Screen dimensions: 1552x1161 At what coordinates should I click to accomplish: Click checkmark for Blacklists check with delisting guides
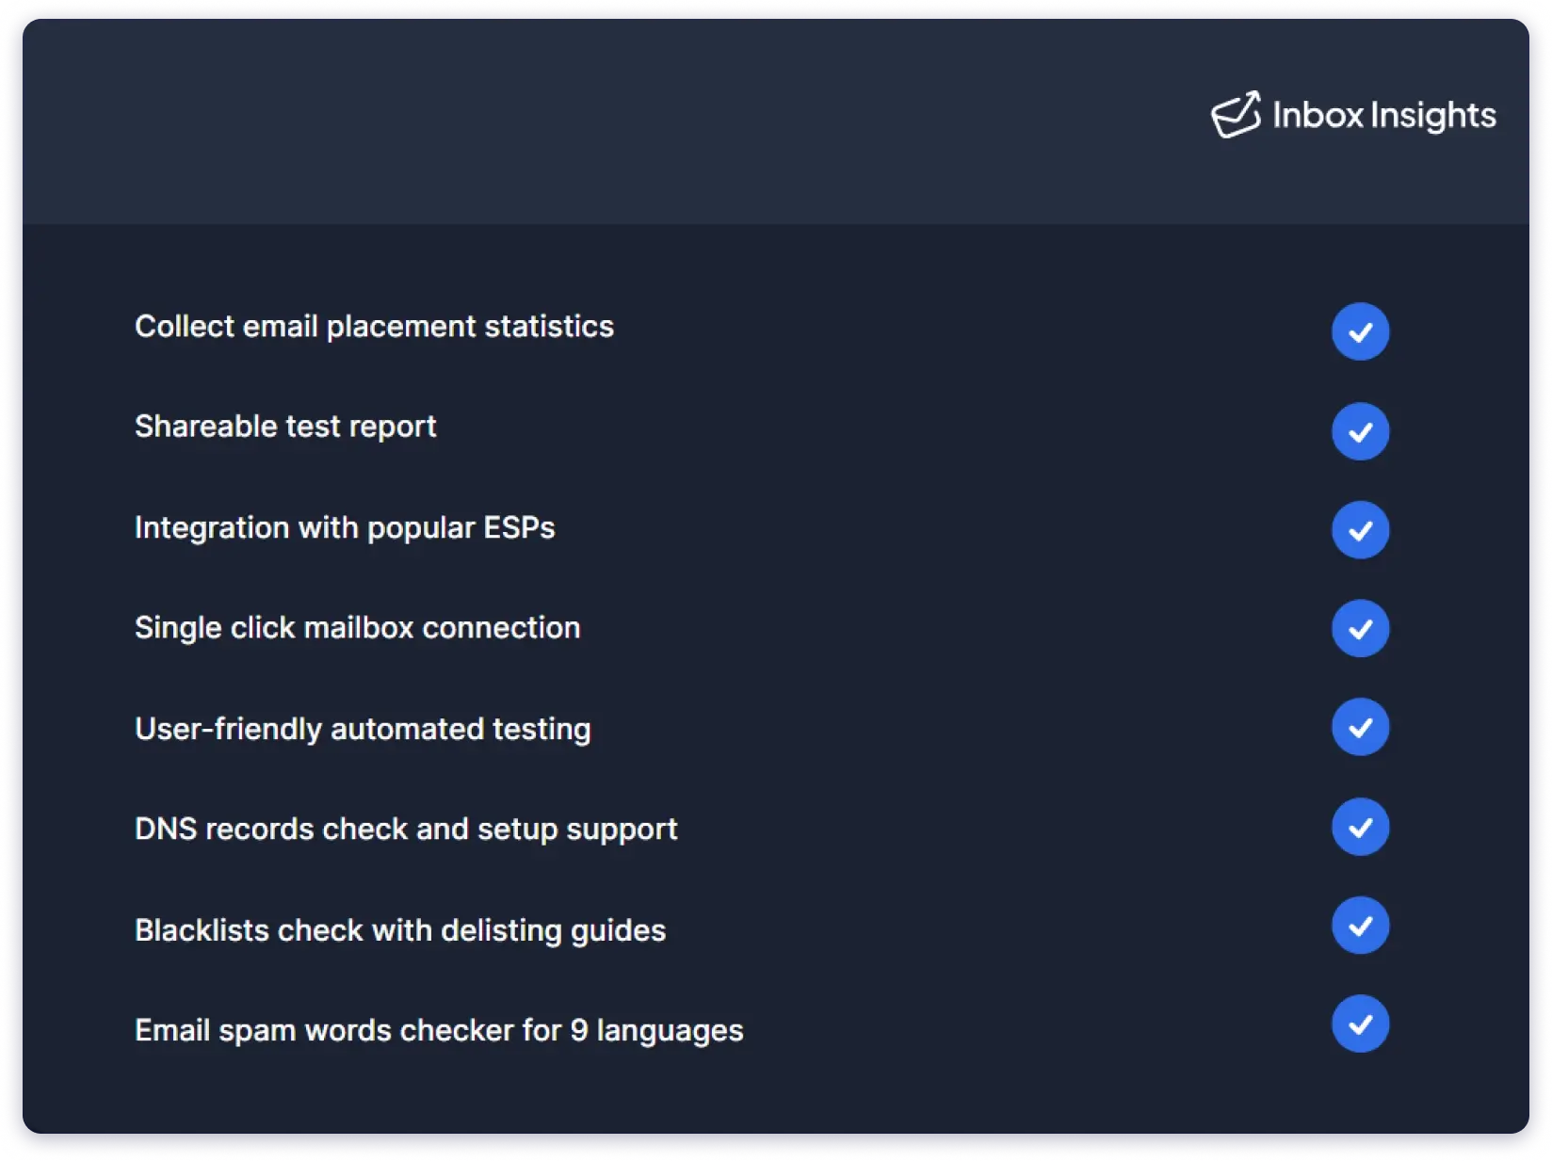click(1360, 926)
